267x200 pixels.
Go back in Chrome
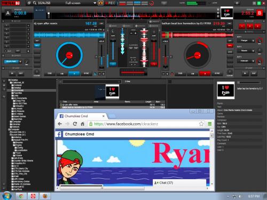[60, 124]
